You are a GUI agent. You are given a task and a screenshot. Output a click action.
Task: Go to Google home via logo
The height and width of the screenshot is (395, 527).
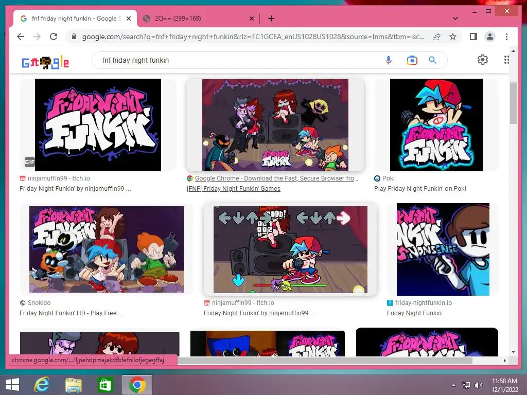coord(45,62)
